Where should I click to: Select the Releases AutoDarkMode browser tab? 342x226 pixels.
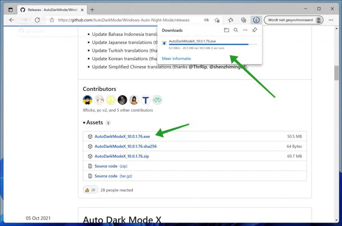coord(52,10)
